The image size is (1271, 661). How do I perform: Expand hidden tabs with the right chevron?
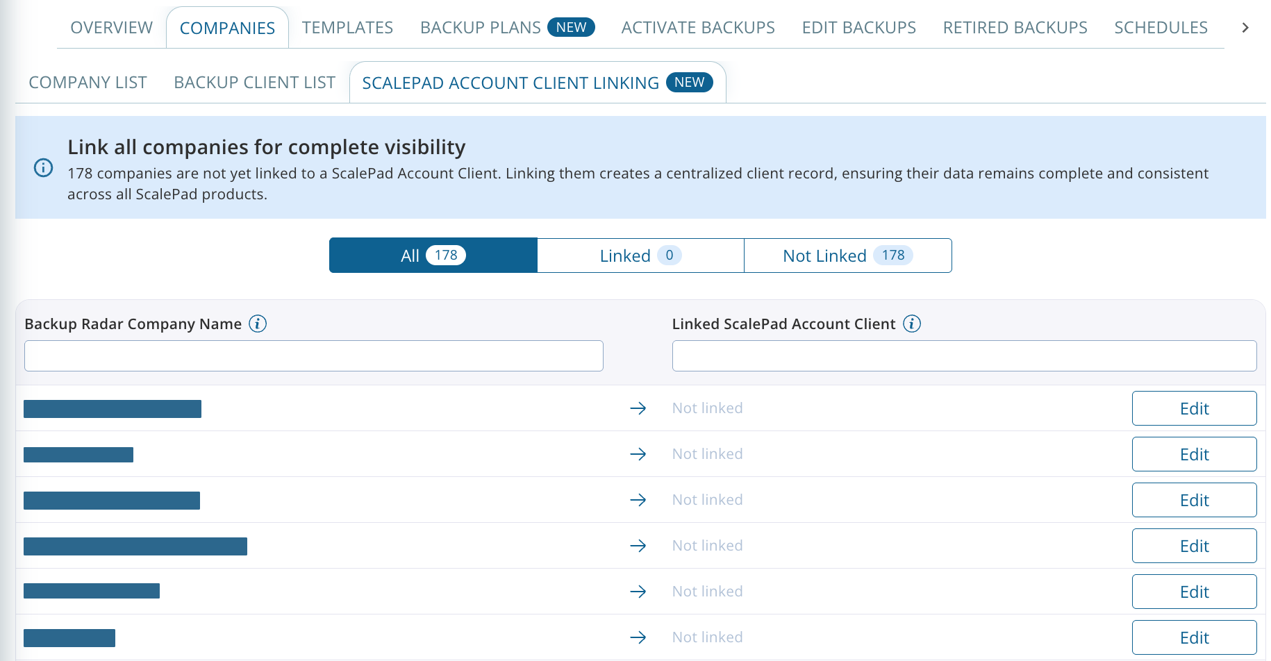pos(1245,28)
